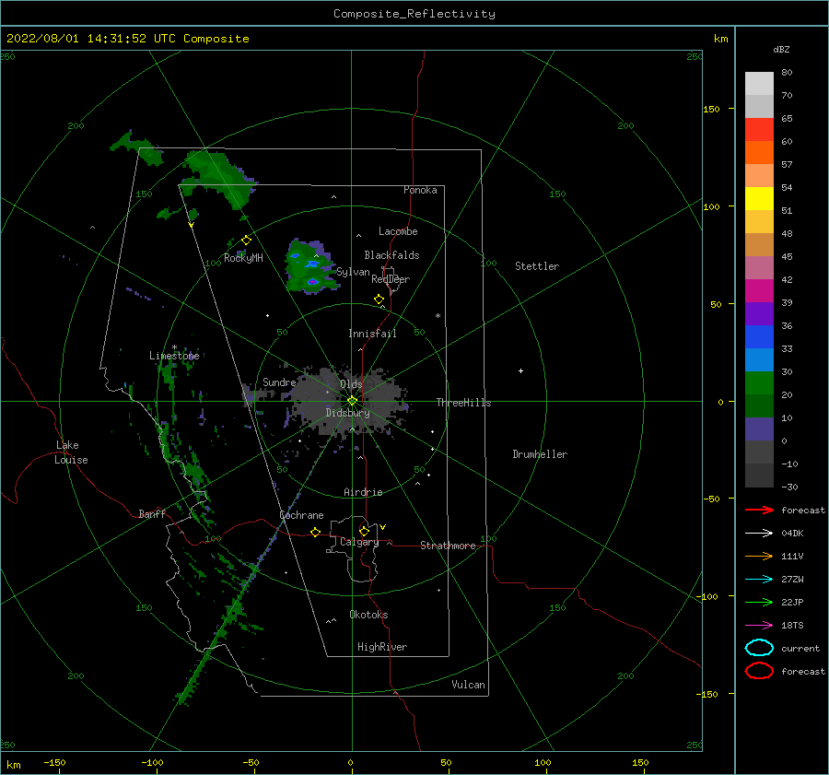The height and width of the screenshot is (775, 829).
Task: Click the Strathmore city label
Action: click(x=448, y=546)
